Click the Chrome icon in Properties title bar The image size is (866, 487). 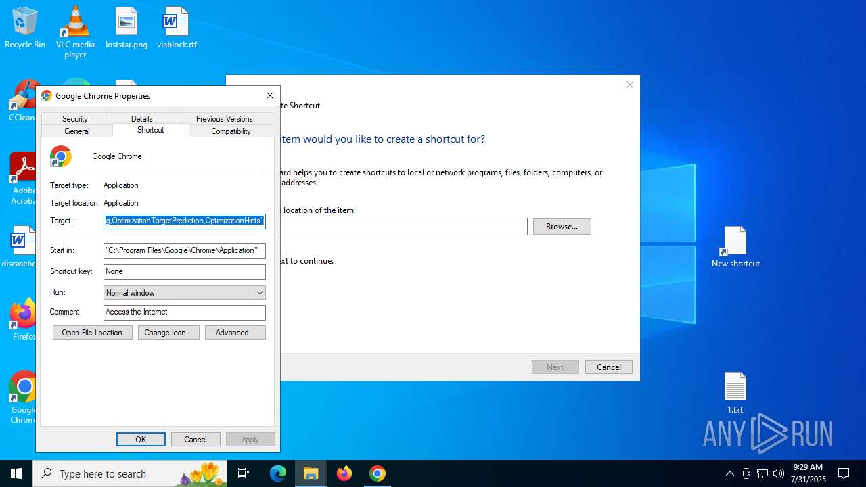(x=47, y=95)
